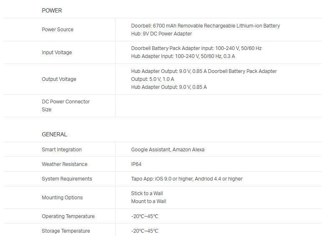Select the Power Source row label
The height and width of the screenshot is (236, 322).
coord(58,30)
